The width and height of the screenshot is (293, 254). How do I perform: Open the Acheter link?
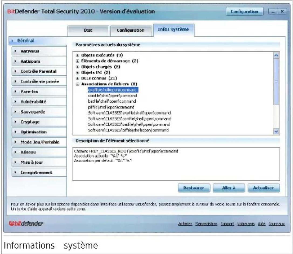[x=185, y=224]
